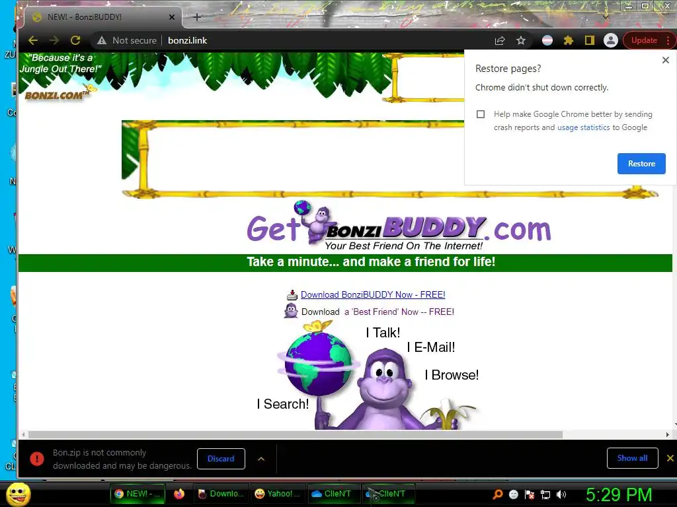
Task: Open the usage statistics link
Action: tap(583, 127)
